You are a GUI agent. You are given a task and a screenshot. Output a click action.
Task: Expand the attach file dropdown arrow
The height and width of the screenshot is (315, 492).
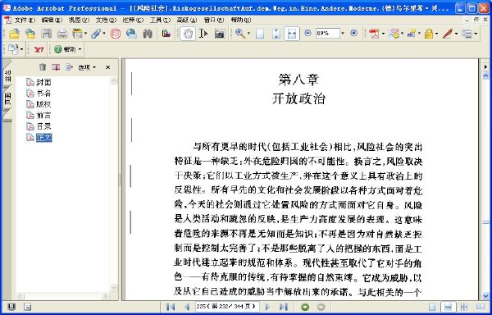pos(104,34)
